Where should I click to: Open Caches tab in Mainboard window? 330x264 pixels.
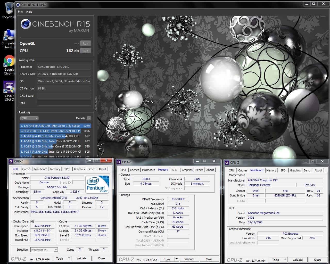[243, 170]
